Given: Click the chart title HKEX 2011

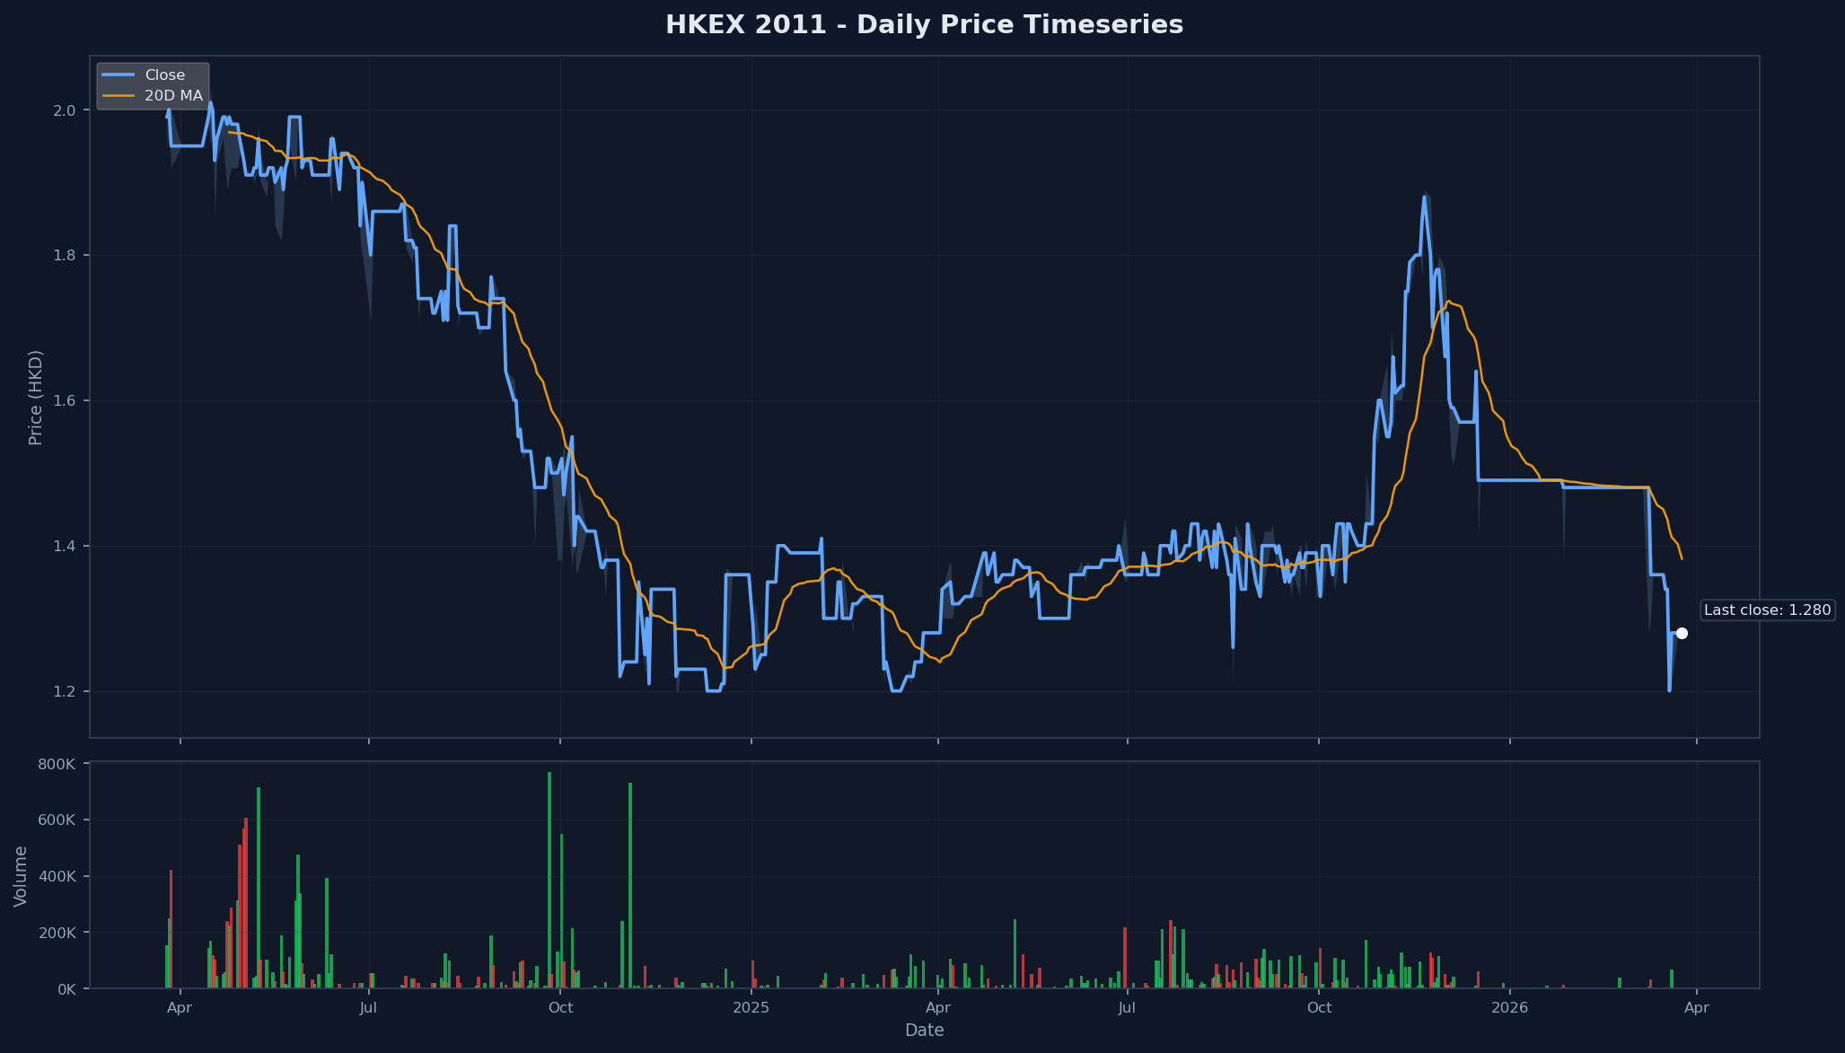Looking at the screenshot, I should [924, 25].
